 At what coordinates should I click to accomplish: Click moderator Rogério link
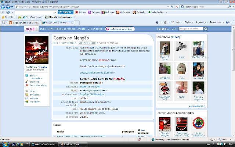[x=84, y=94]
